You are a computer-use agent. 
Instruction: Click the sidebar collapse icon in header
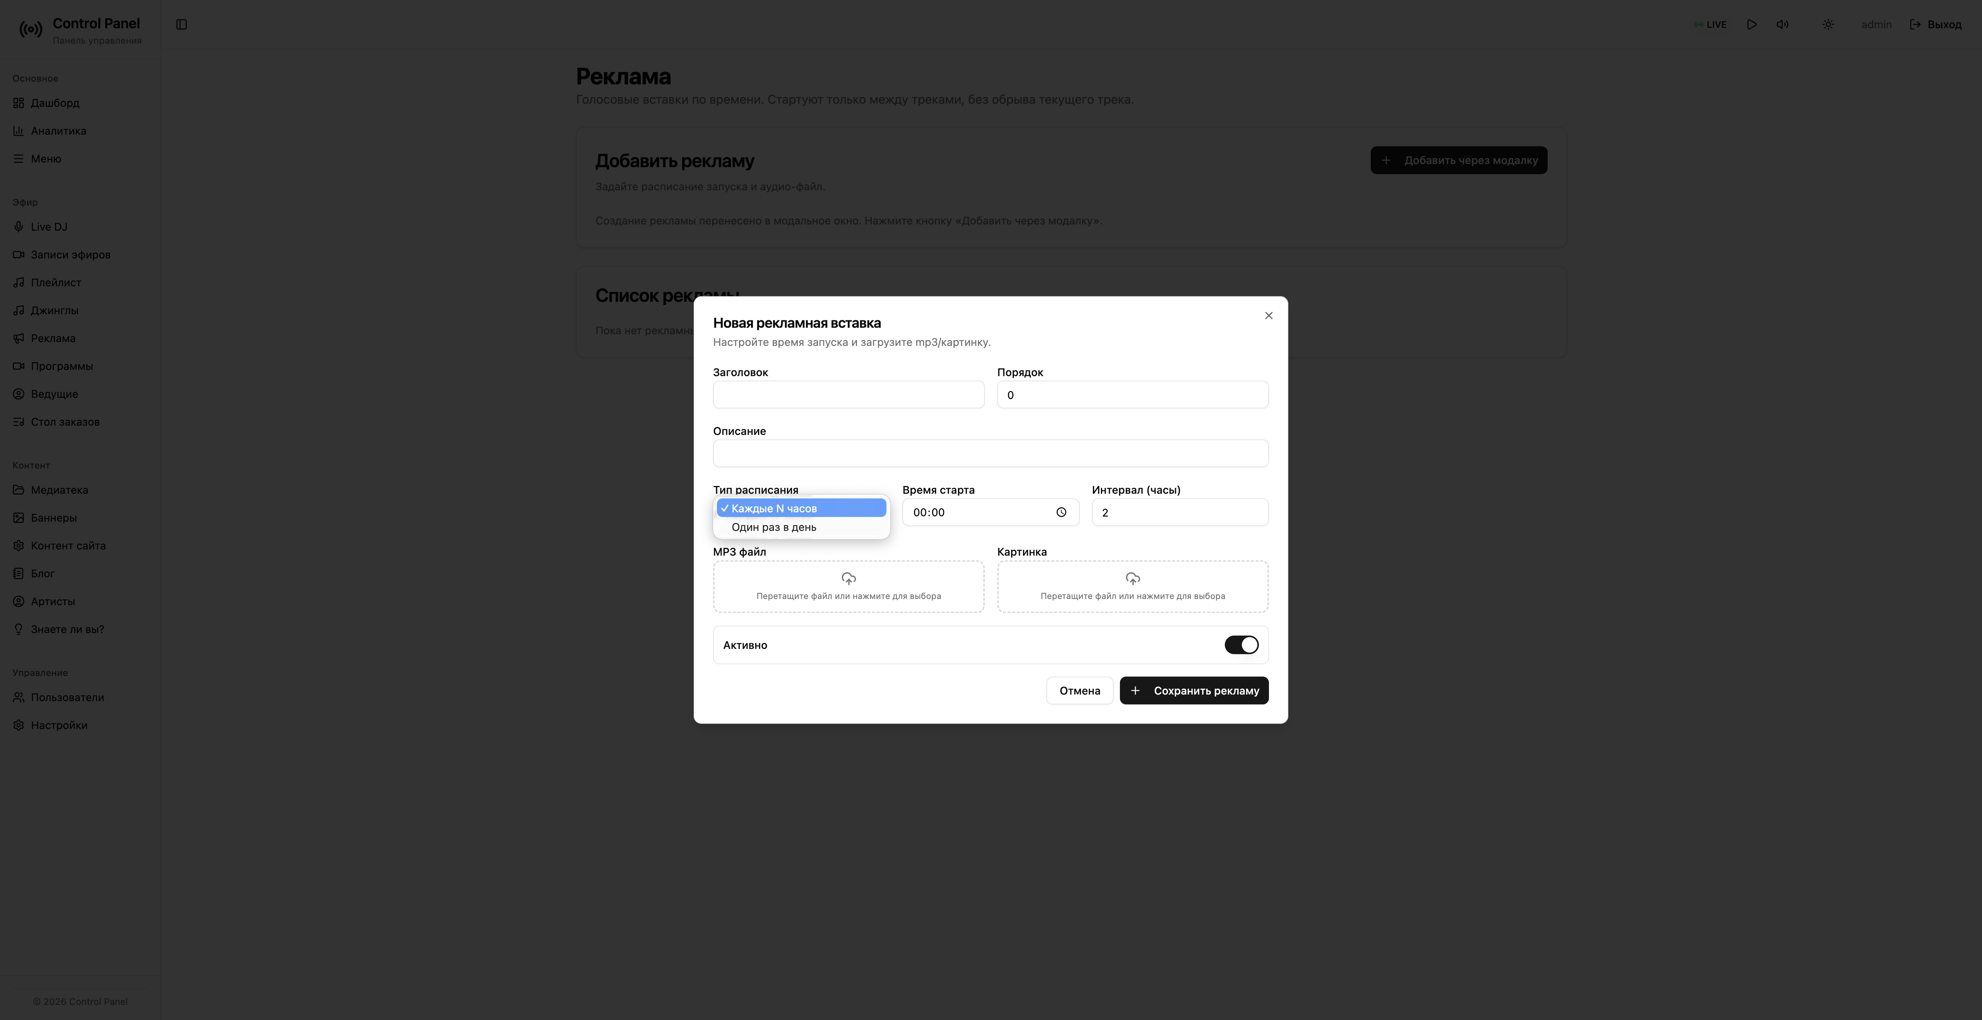182,25
